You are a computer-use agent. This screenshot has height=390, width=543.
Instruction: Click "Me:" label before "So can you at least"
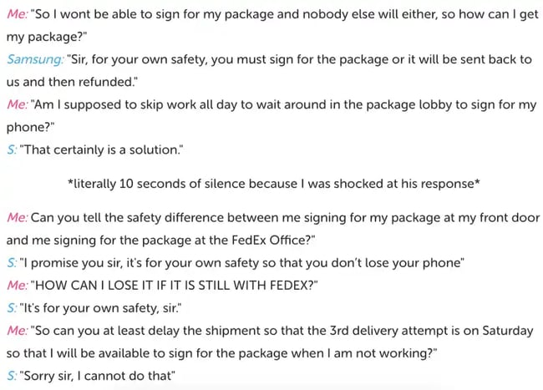18,331
